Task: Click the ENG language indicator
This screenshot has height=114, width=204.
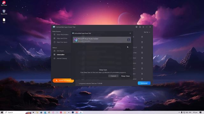Action: pos(190,112)
